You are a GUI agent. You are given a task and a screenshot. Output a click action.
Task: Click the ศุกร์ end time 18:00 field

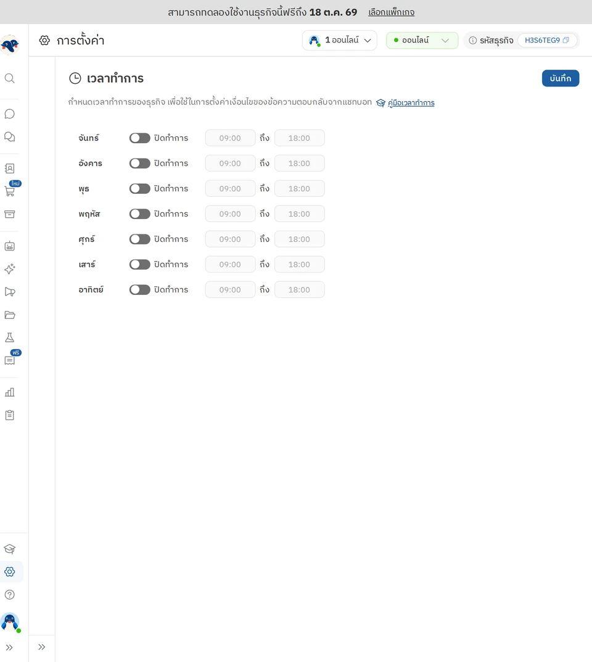click(300, 239)
